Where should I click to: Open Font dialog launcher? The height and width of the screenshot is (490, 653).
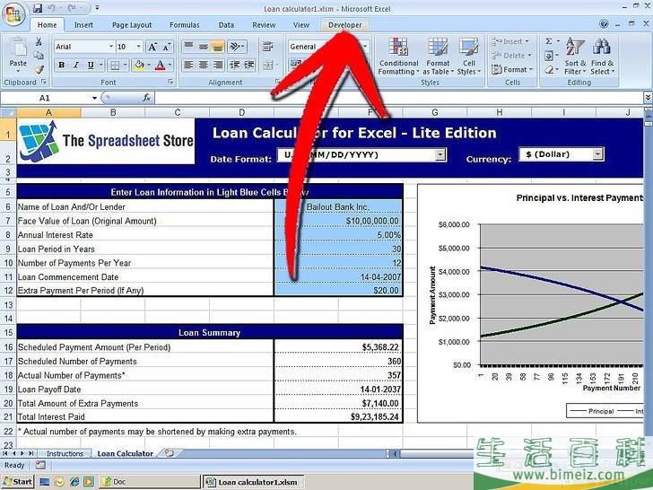point(170,82)
